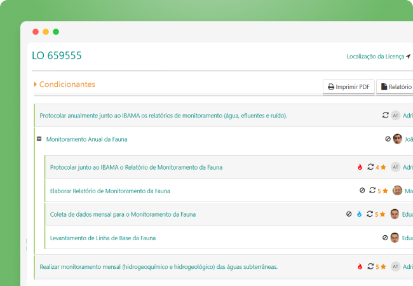Open Levantamento de Linha de Base da Fauna
413x286 pixels.
[103, 238]
